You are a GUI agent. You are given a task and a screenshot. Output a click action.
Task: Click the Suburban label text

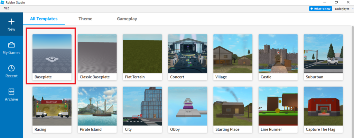[315, 77]
